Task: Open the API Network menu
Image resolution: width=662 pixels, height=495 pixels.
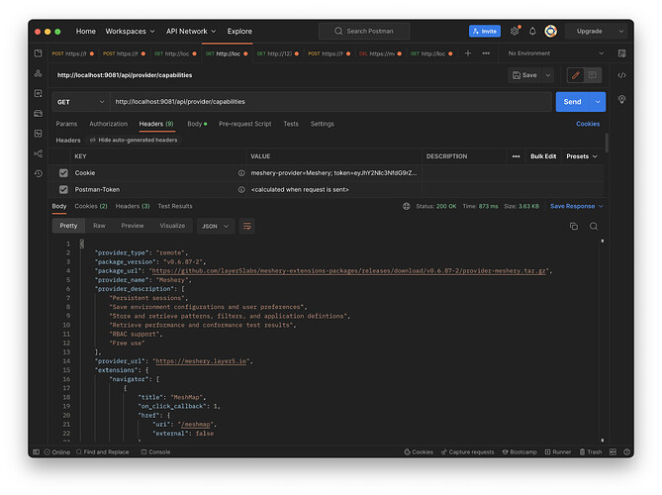Action: (x=191, y=32)
